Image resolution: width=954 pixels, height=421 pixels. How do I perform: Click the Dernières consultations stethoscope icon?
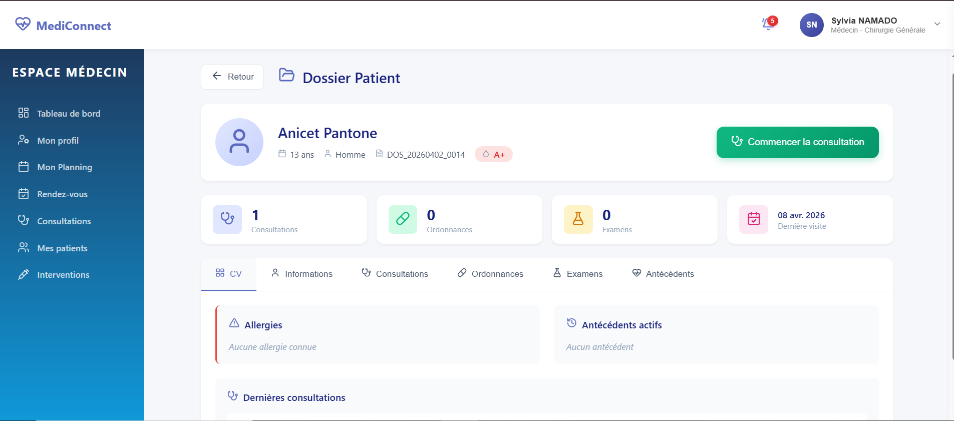233,396
